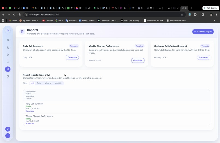The image size is (220, 143).
Task: Switch to the LinkedIn browser tab
Action: click(x=26, y=8)
